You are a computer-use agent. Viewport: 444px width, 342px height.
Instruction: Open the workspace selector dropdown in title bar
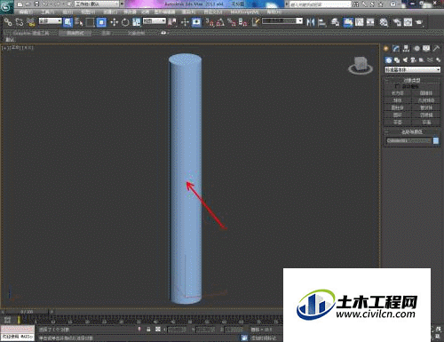coord(97,4)
